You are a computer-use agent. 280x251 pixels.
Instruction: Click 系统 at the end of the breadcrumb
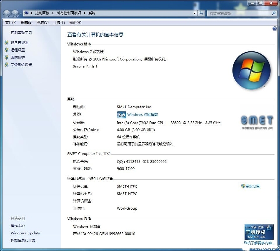click(92, 13)
